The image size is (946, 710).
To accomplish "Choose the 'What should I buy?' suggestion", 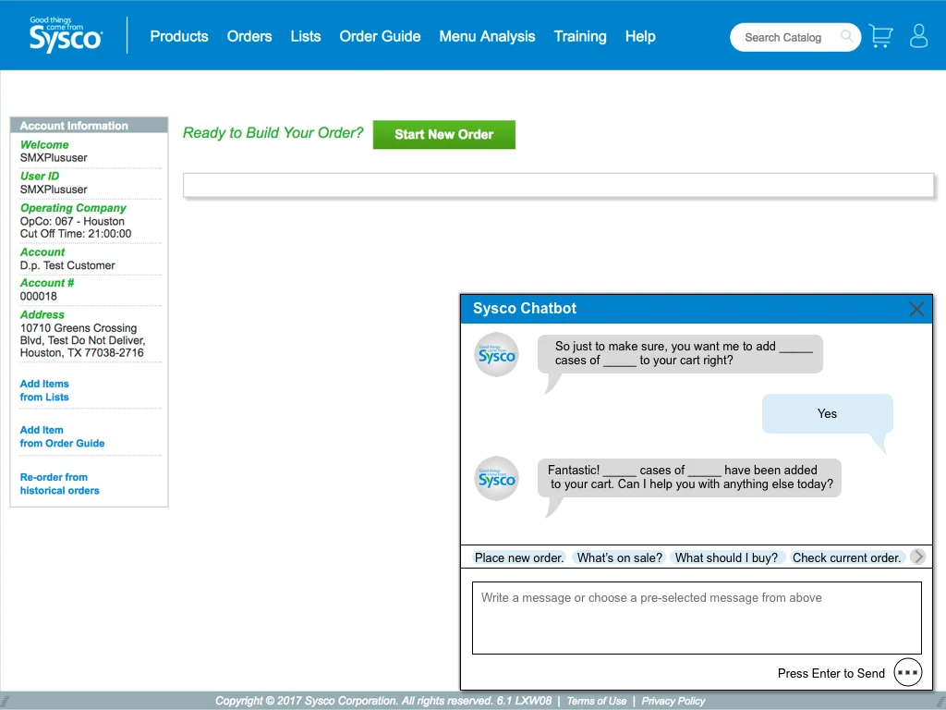I will 726,557.
